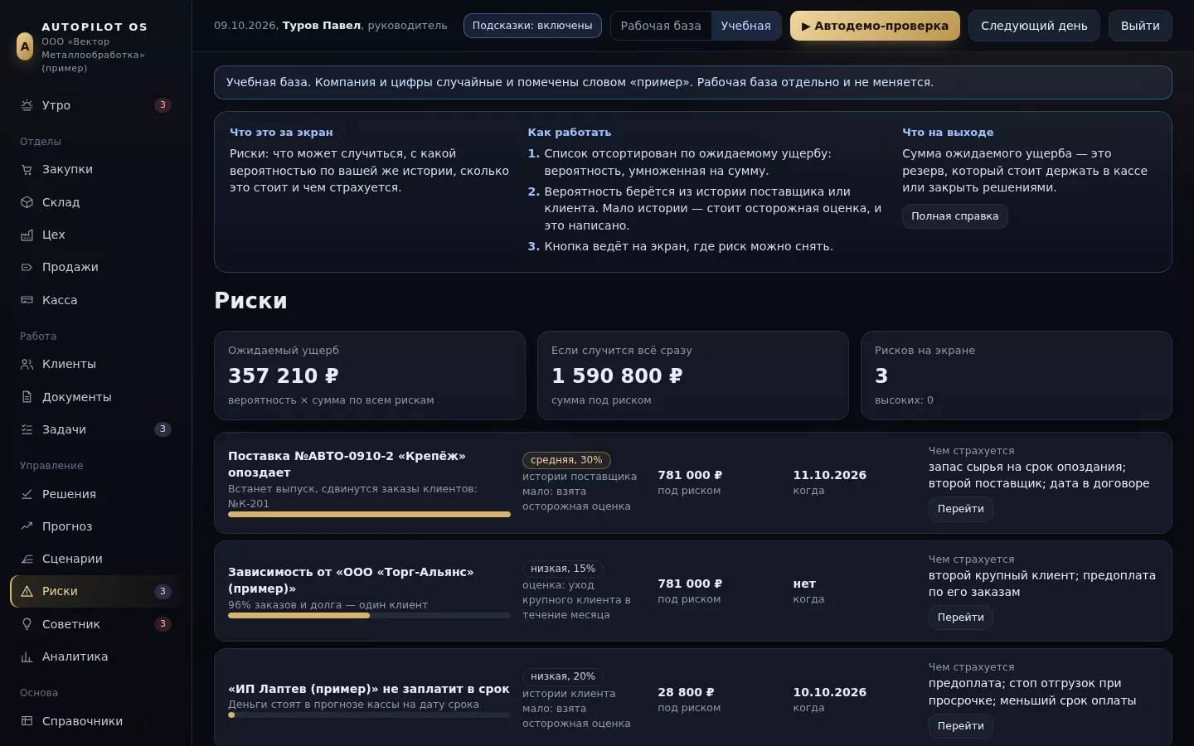Toggle the Подсказки: включены switch
The width and height of the screenshot is (1194, 746).
click(532, 26)
